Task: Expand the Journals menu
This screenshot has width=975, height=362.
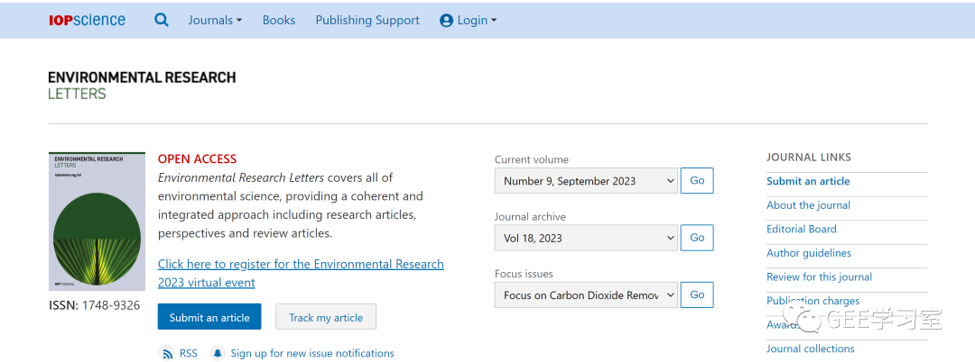Action: coord(215,20)
